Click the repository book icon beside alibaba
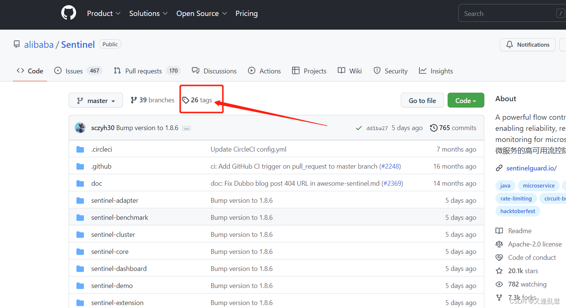 17,44
